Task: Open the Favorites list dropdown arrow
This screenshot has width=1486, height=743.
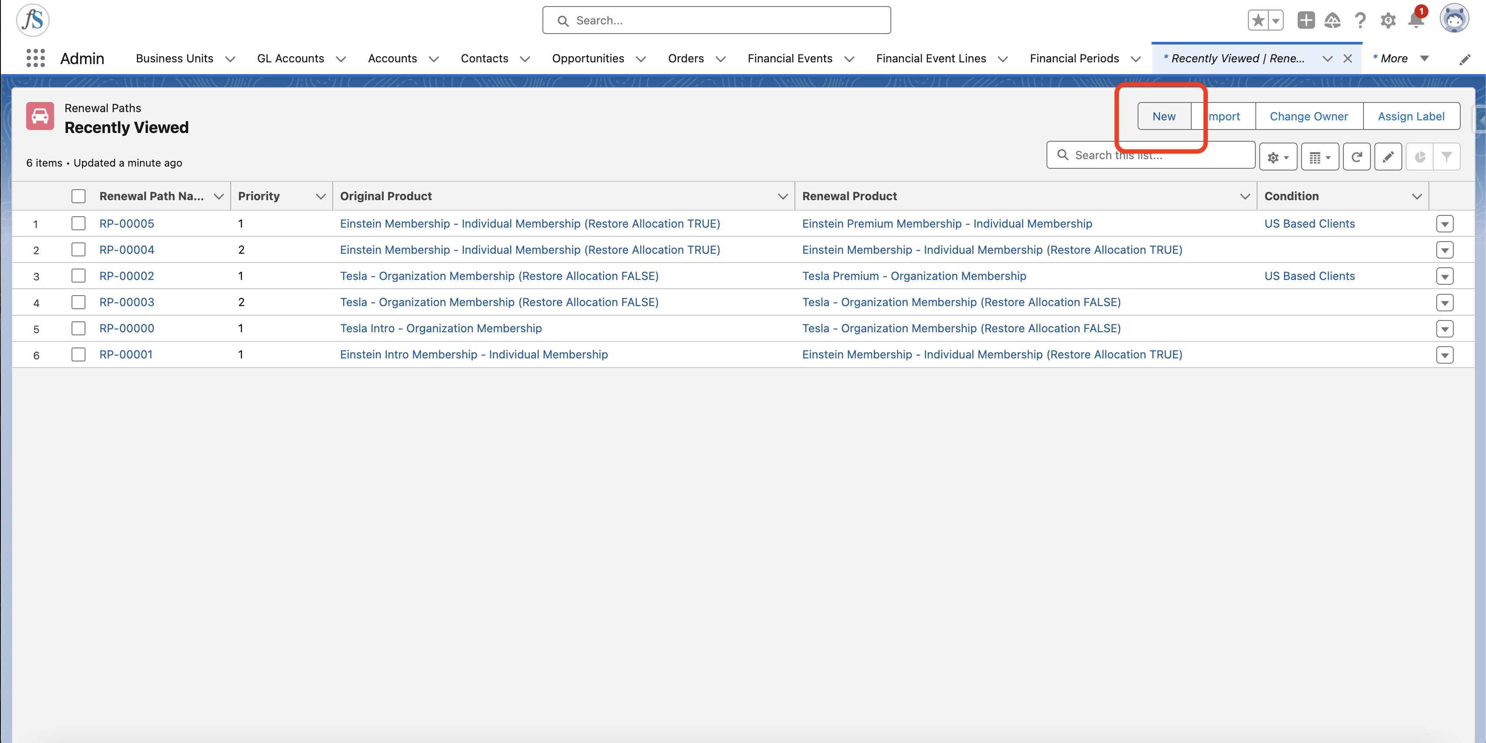Action: (x=1276, y=21)
